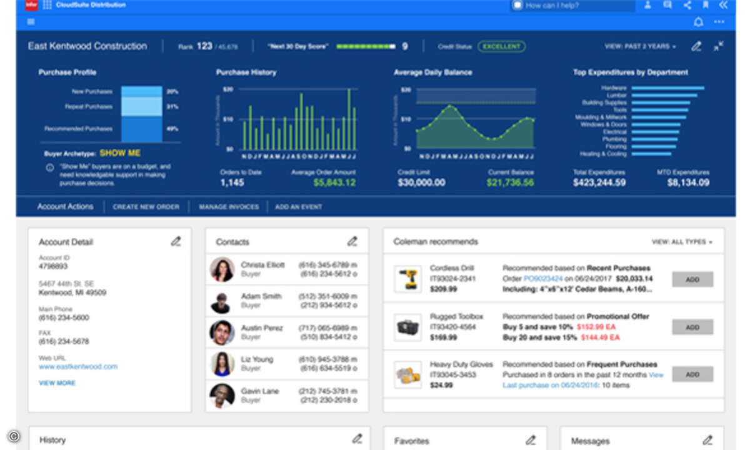The height and width of the screenshot is (450, 750).
Task: Open notifications bell icon
Action: 698,22
